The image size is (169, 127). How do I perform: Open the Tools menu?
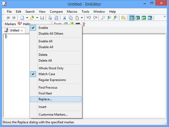[x=85, y=12]
